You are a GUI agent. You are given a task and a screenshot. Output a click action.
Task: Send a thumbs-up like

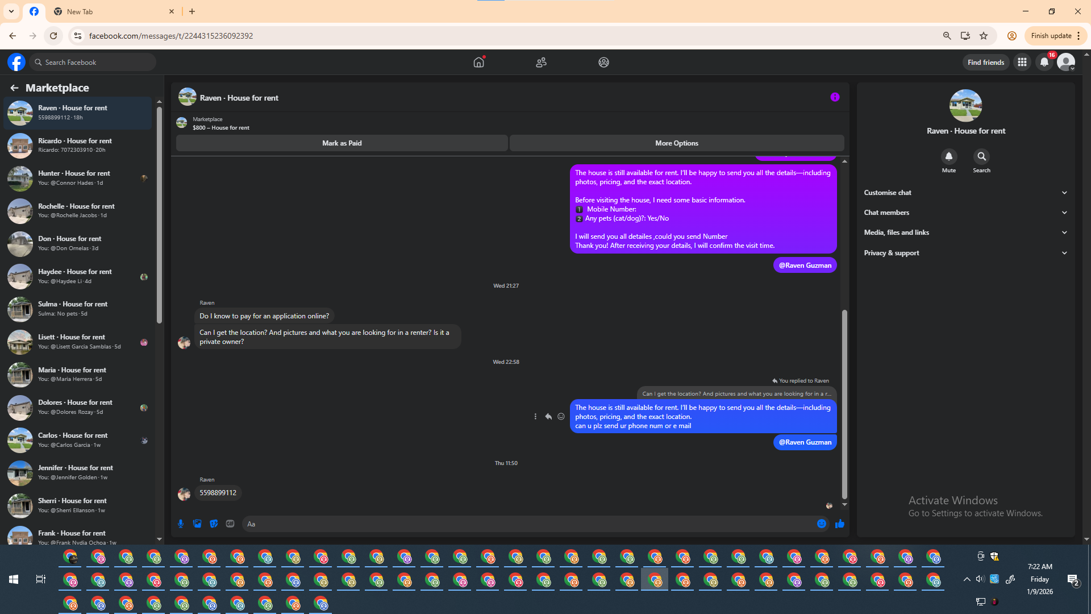point(840,524)
